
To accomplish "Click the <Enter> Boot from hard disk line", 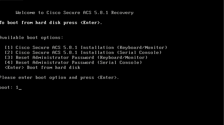I will click(42, 68).
